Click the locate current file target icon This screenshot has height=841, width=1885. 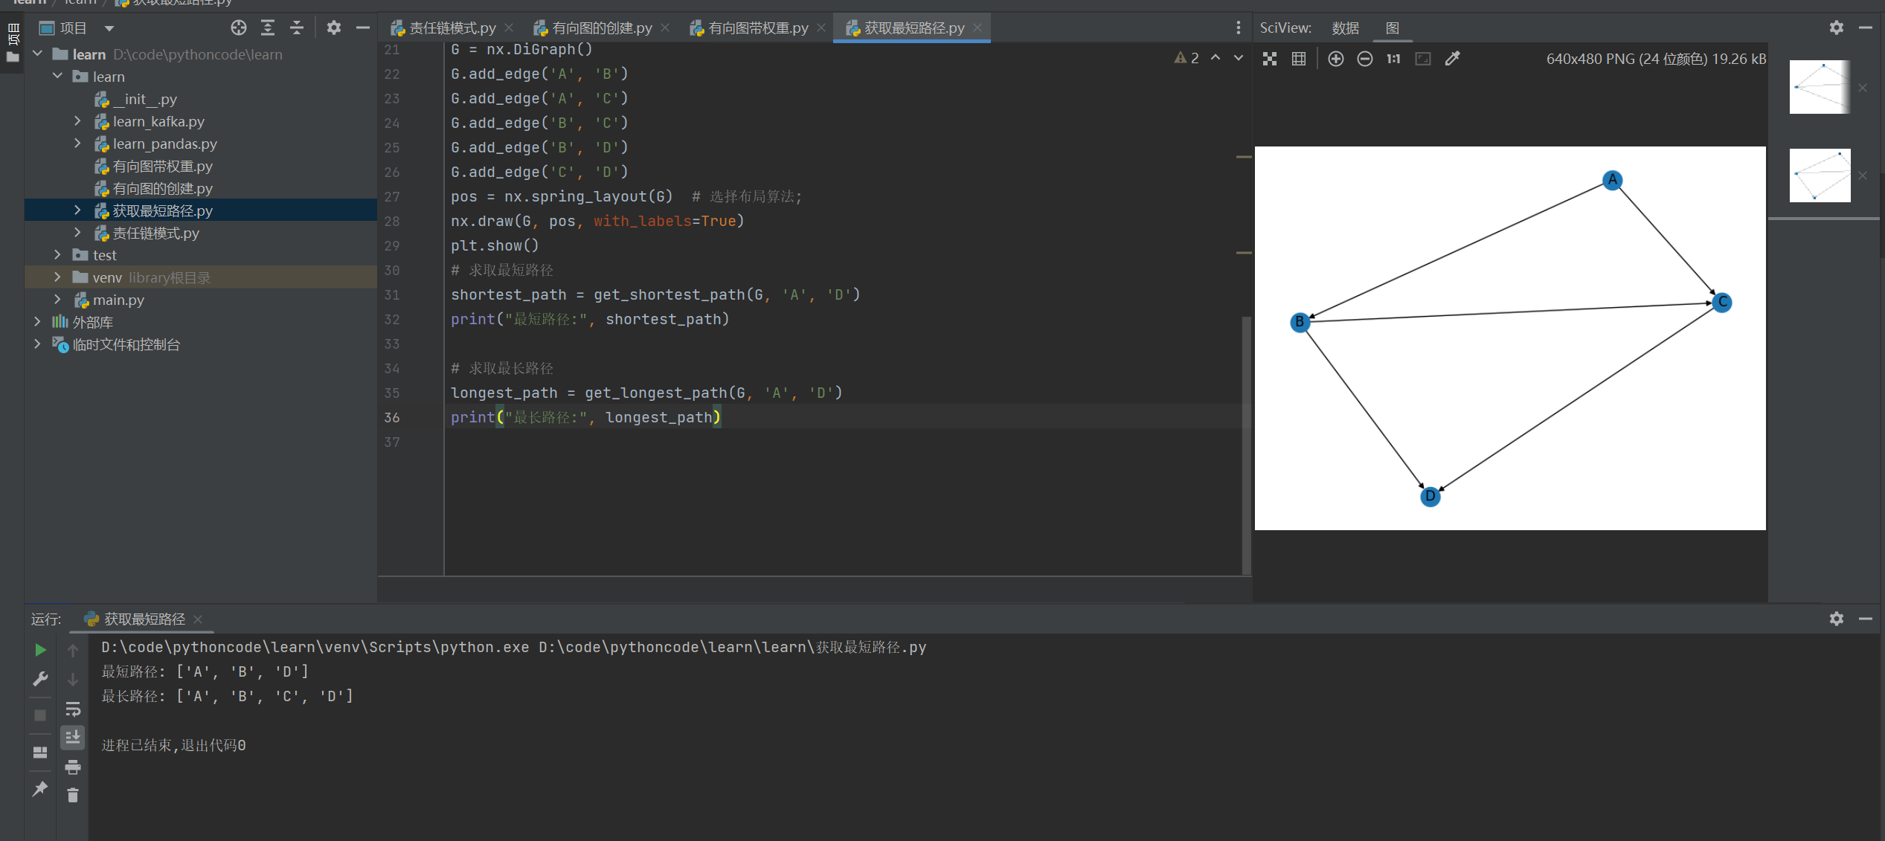click(238, 28)
